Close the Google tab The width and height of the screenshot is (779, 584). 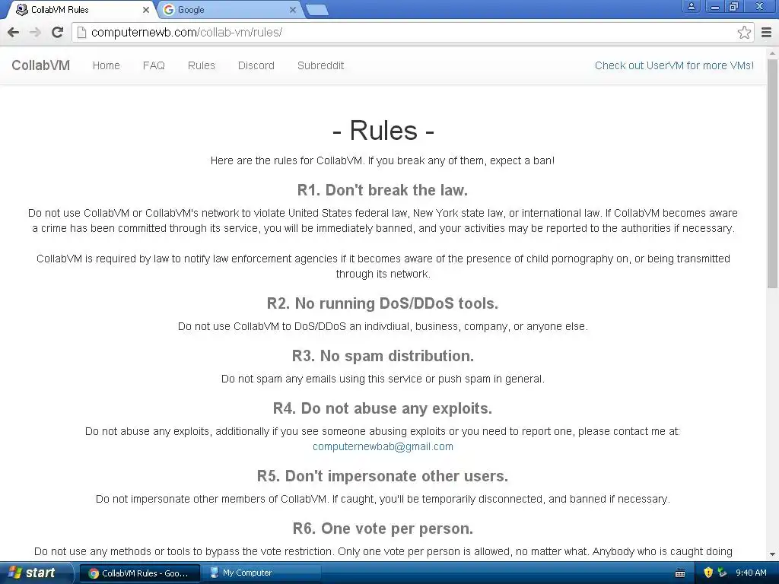[293, 9]
